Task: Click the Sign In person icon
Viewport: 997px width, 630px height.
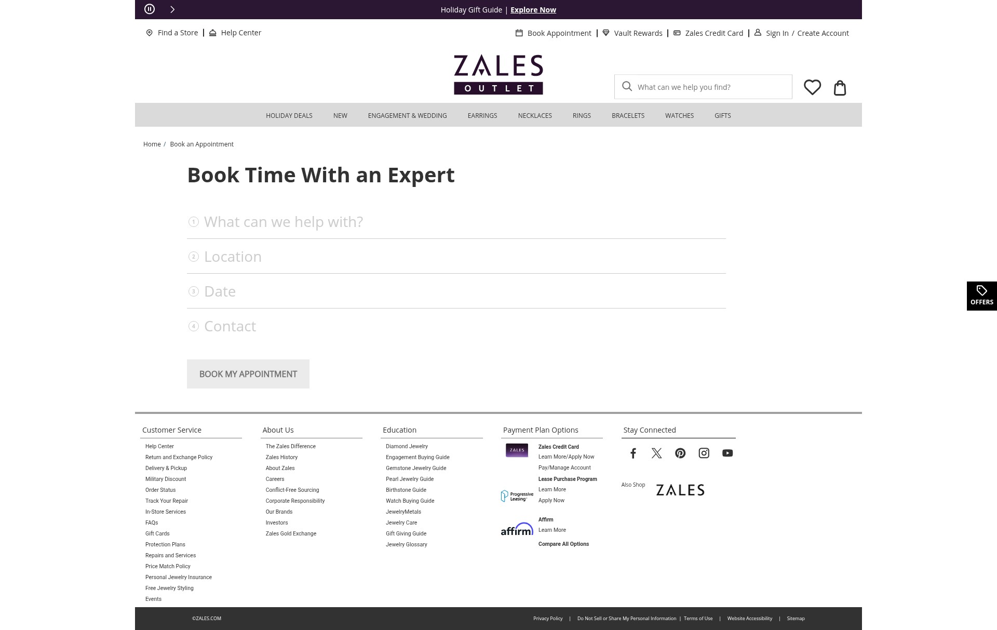Action: [x=758, y=32]
